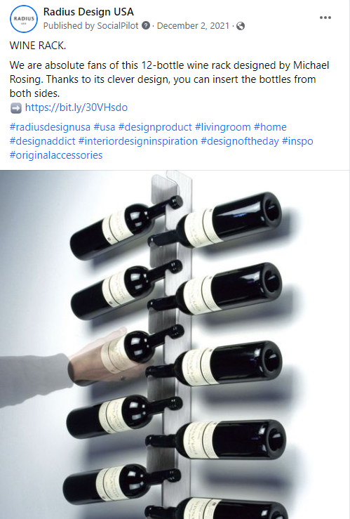Click the #usa hashtag

(105, 127)
